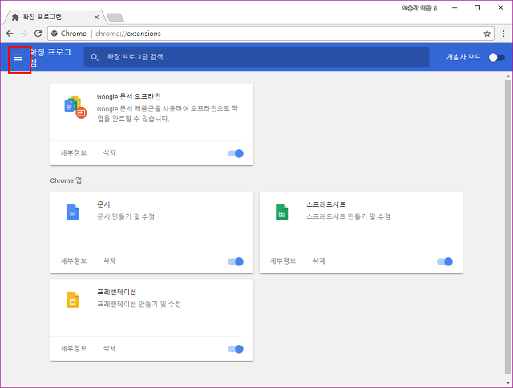Toggle 개발자 모드 switch
Viewport: 513px width, 388px height.
tap(497, 57)
